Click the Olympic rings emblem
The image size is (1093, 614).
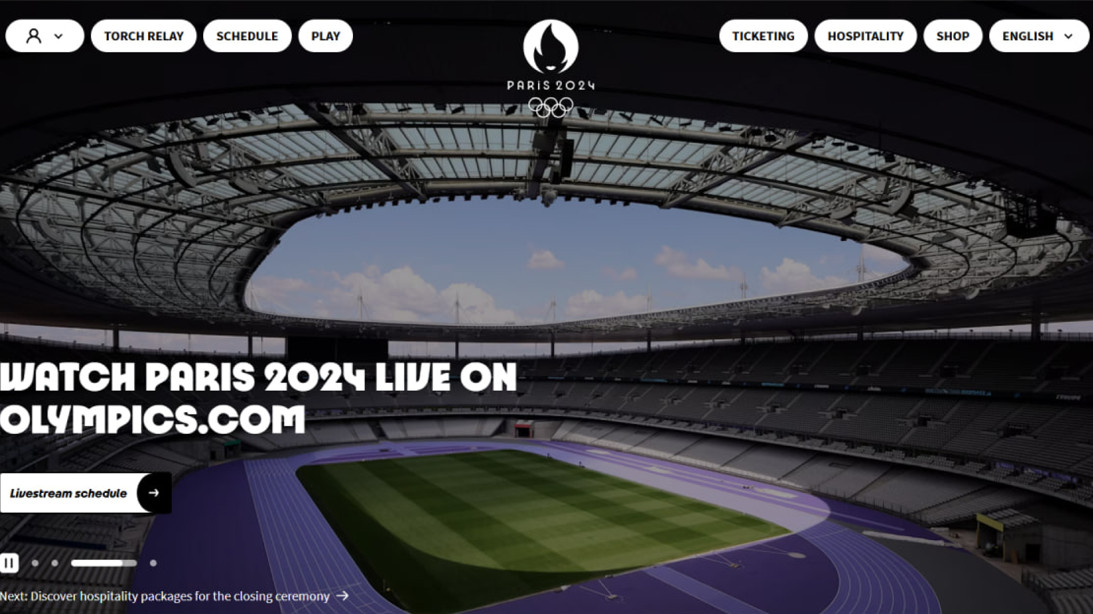click(550, 107)
